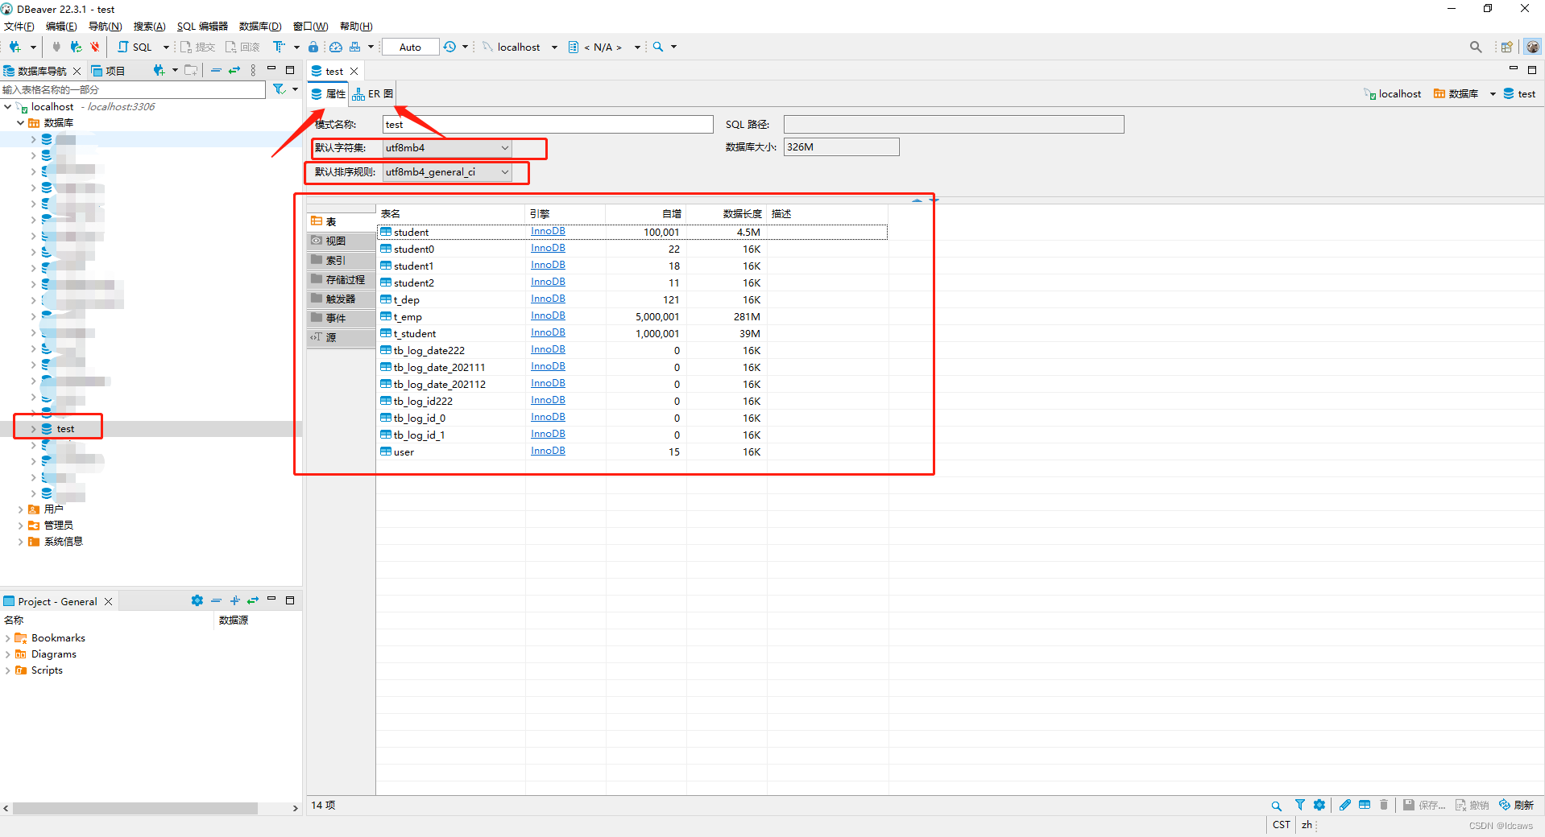Click the transaction lock icon in the toolbar
The image size is (1545, 837).
coord(313,47)
